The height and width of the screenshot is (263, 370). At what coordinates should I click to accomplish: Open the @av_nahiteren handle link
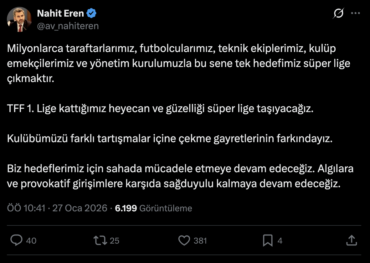[x=68, y=26]
